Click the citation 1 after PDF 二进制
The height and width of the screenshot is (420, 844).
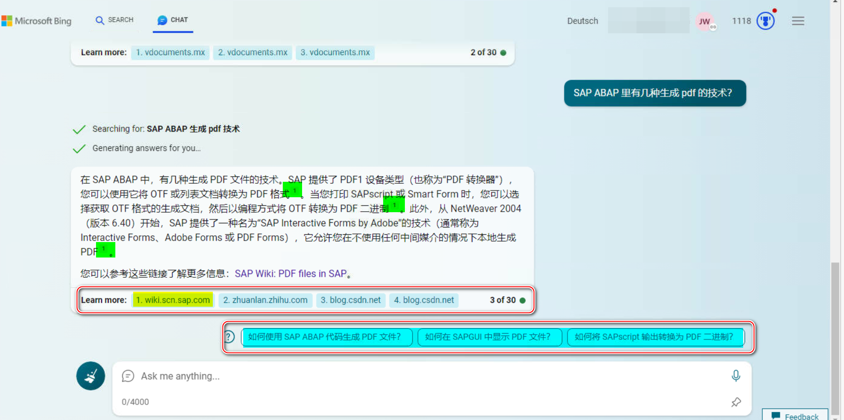pyautogui.click(x=394, y=205)
